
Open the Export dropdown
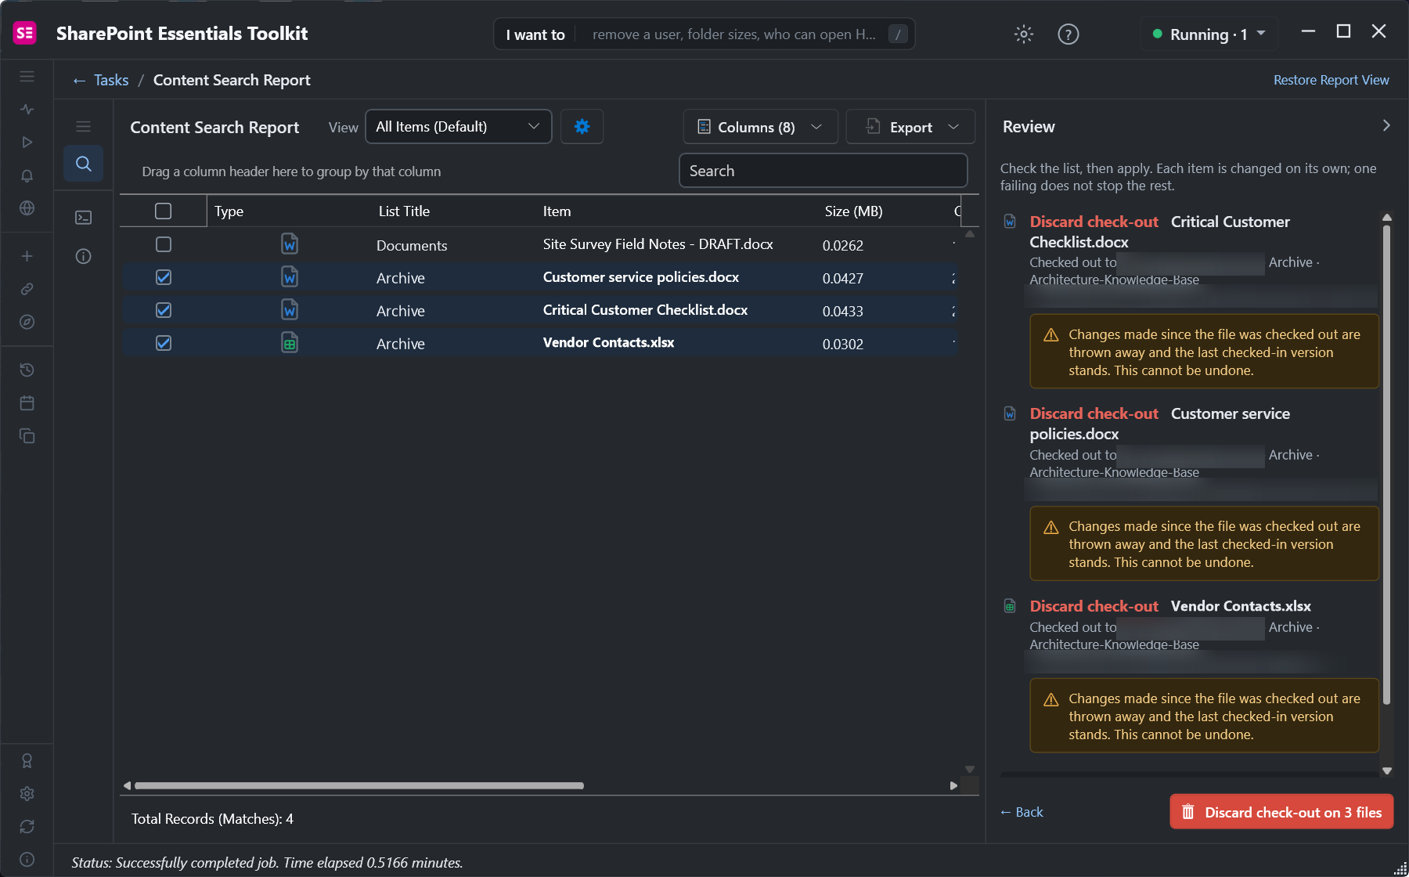point(910,127)
